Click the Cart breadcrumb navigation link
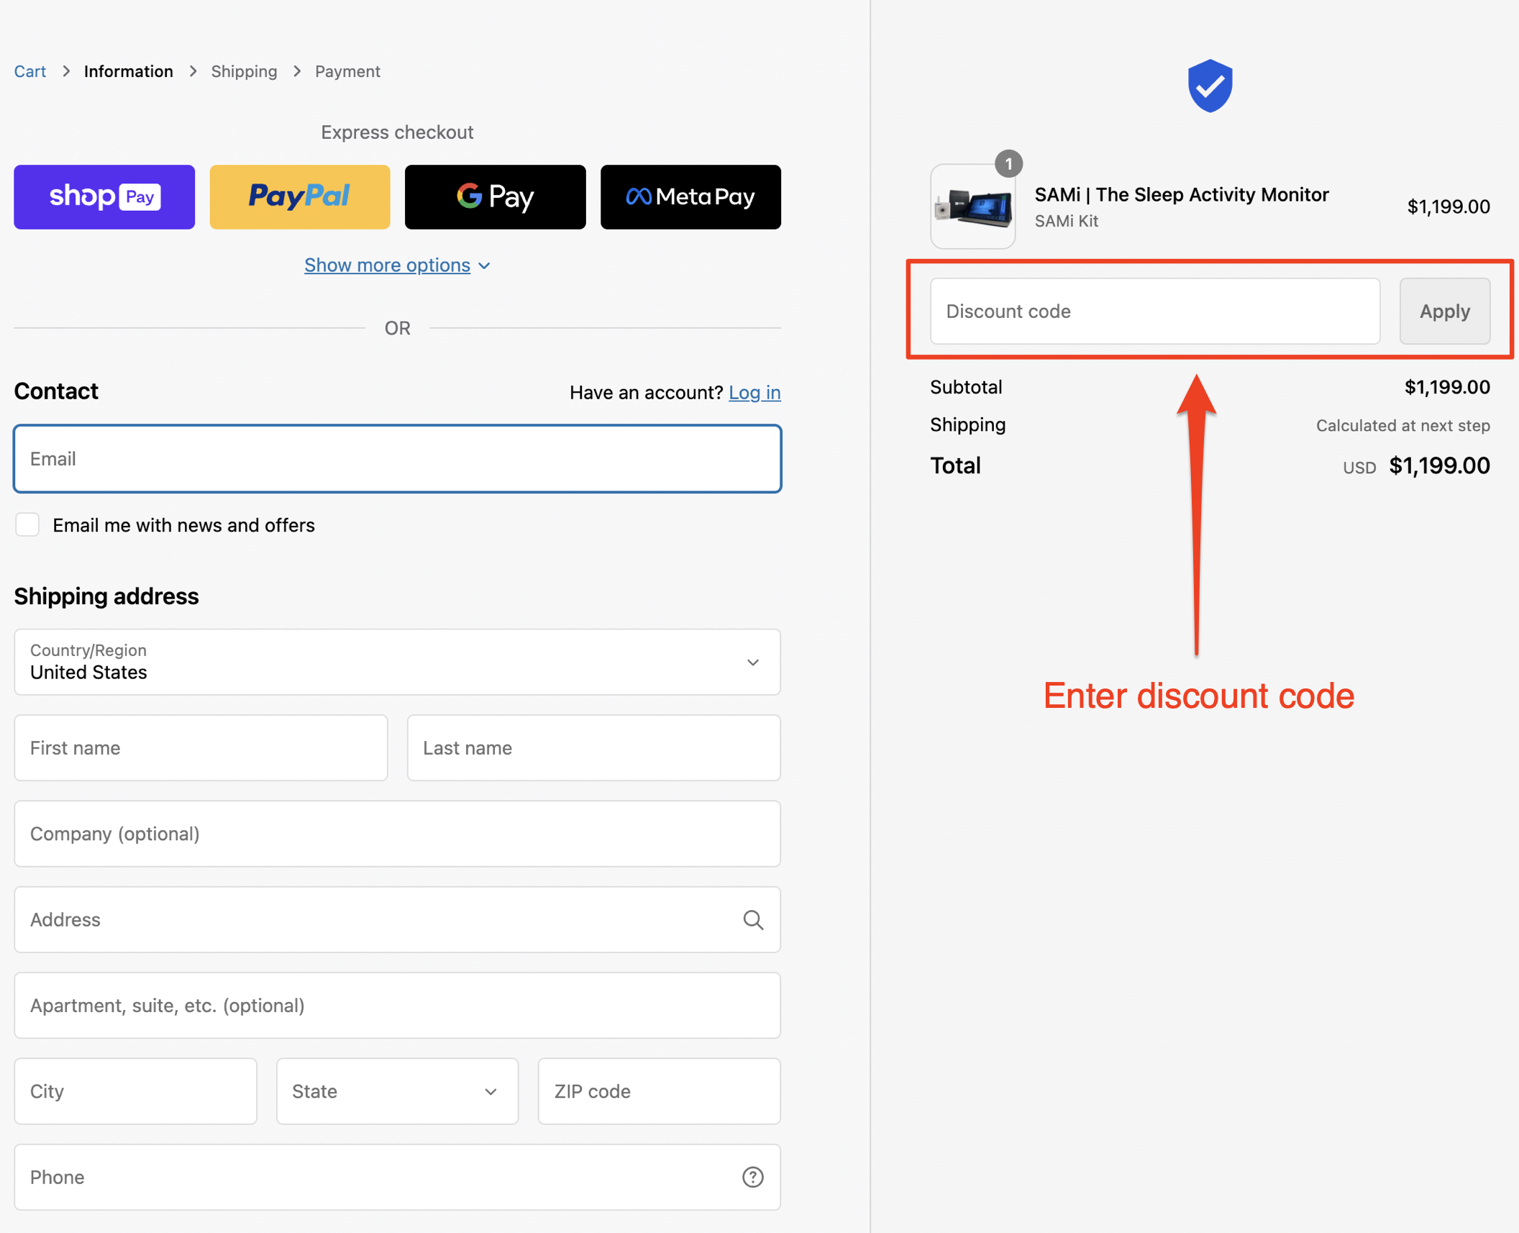1519x1233 pixels. [x=29, y=70]
